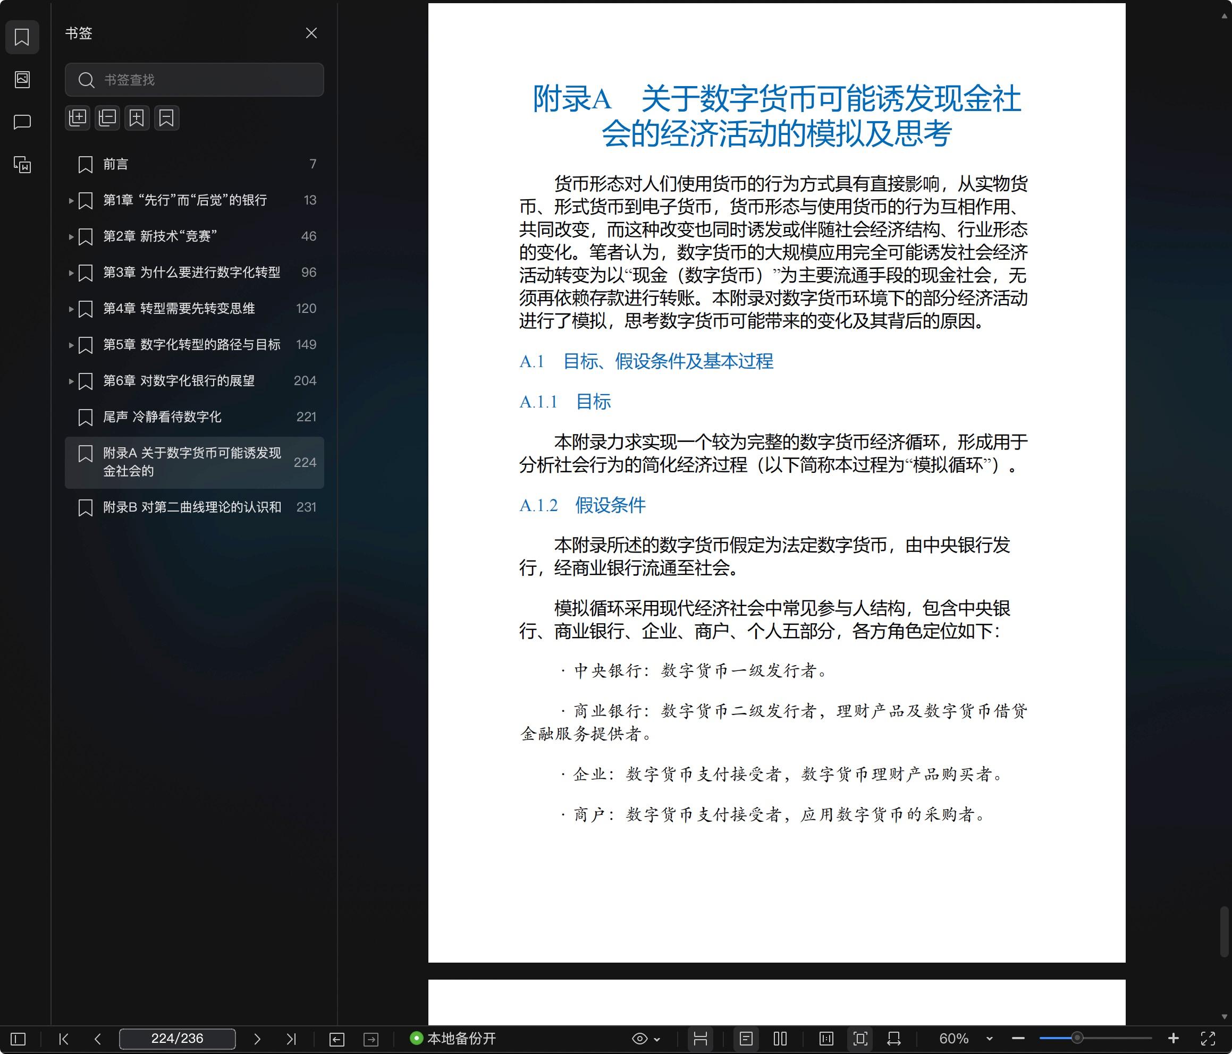1232x1054 pixels.
Task: Click the 附录A page title
Action: click(777, 116)
